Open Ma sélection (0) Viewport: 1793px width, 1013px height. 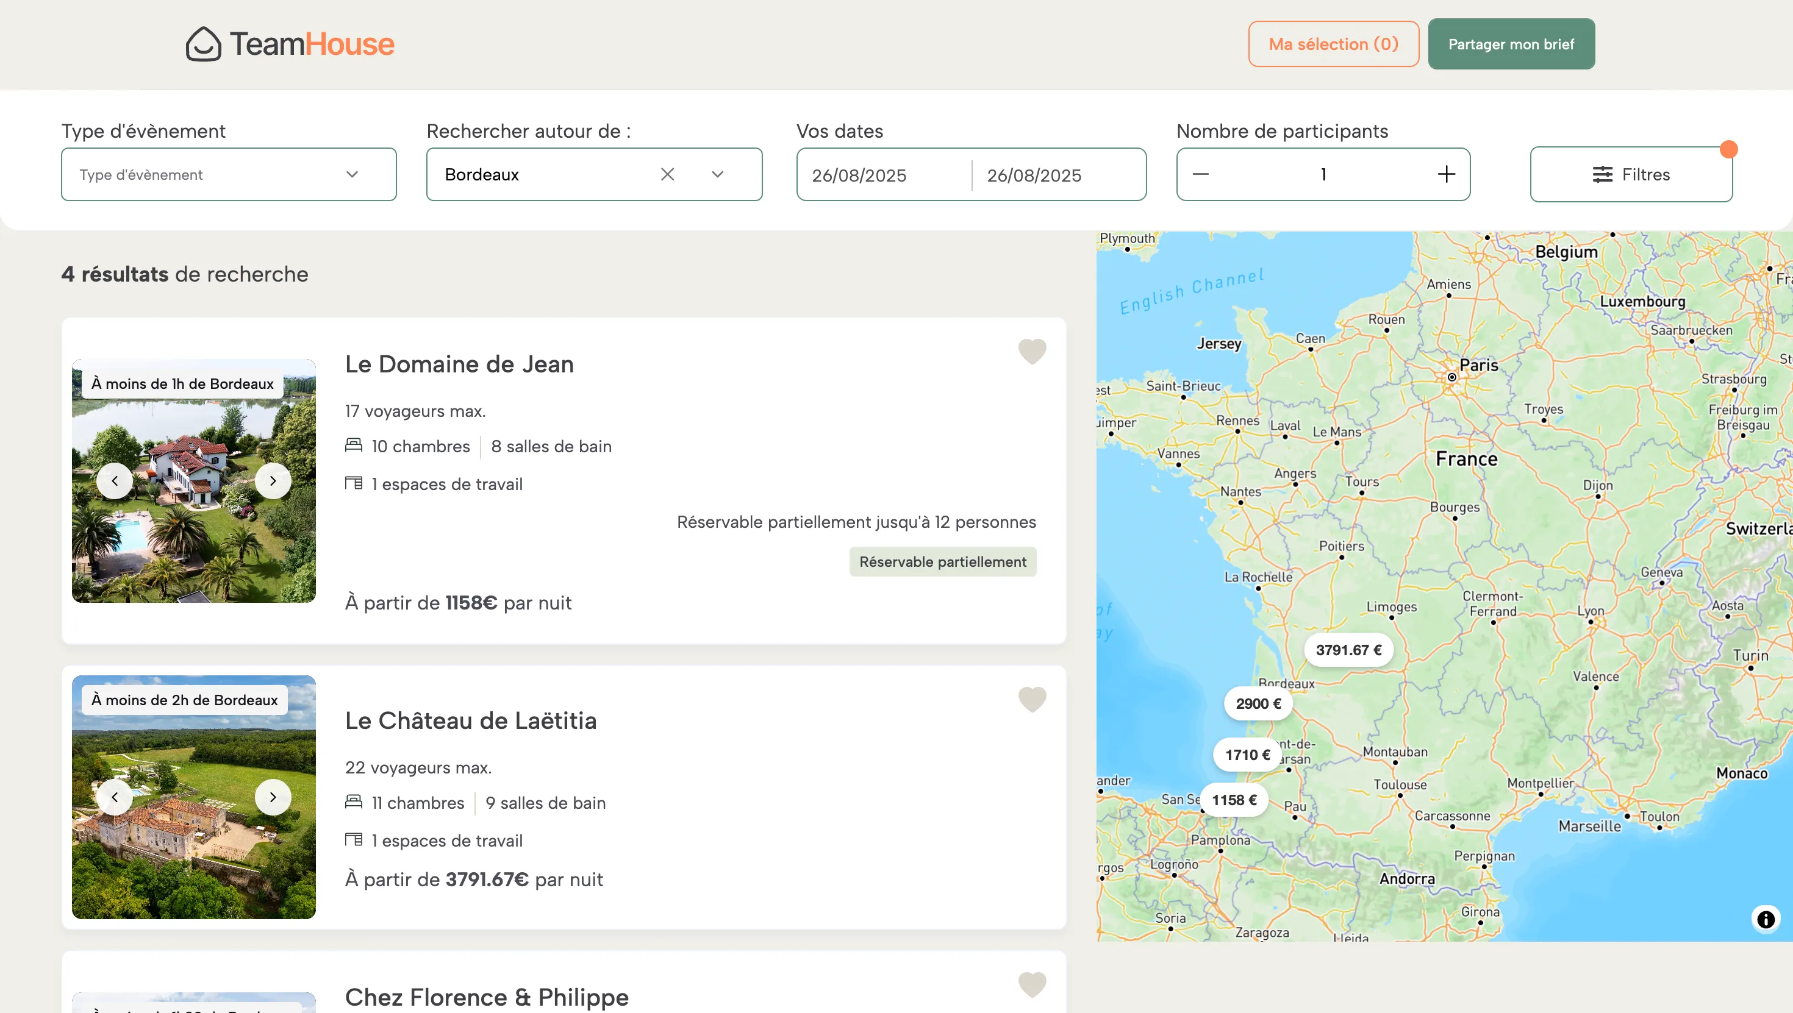[1333, 44]
